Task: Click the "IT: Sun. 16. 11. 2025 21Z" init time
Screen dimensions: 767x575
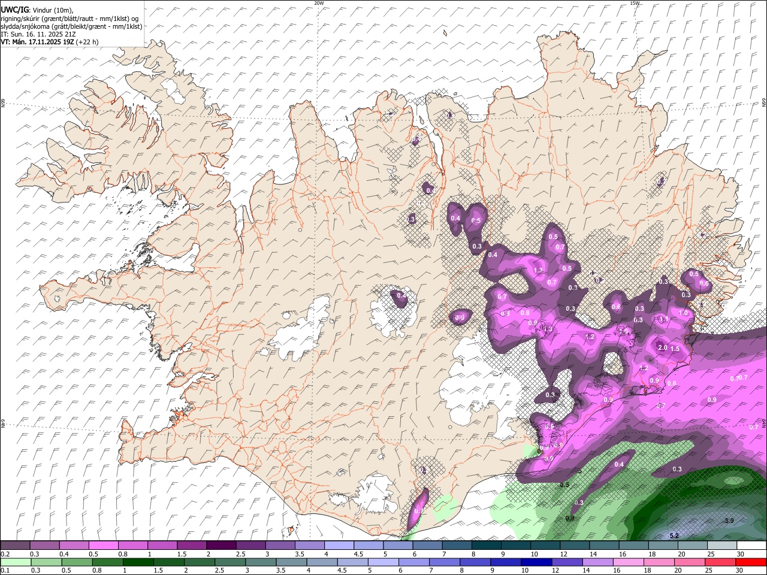Action: (38, 34)
